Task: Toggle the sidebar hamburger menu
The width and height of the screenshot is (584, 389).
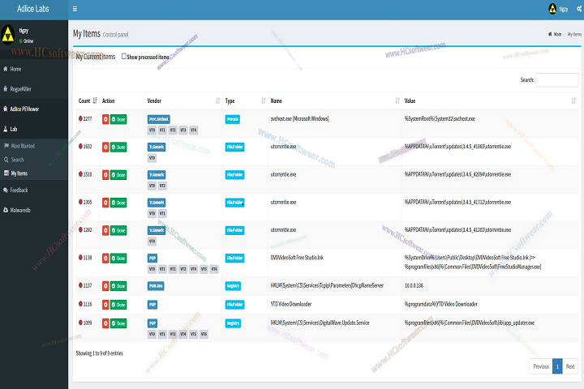Action: [x=75, y=9]
